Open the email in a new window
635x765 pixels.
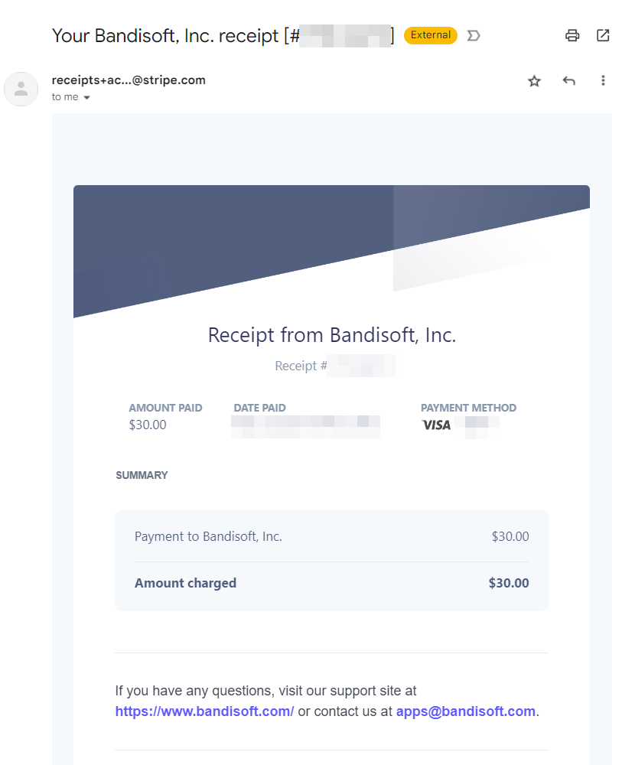(x=603, y=35)
